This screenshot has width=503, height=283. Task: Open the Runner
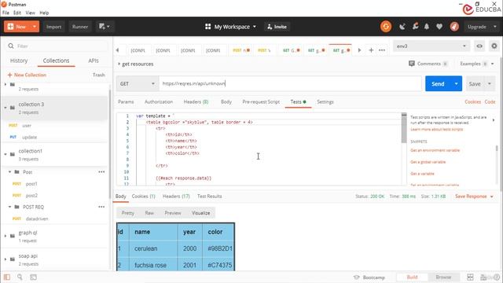point(80,27)
